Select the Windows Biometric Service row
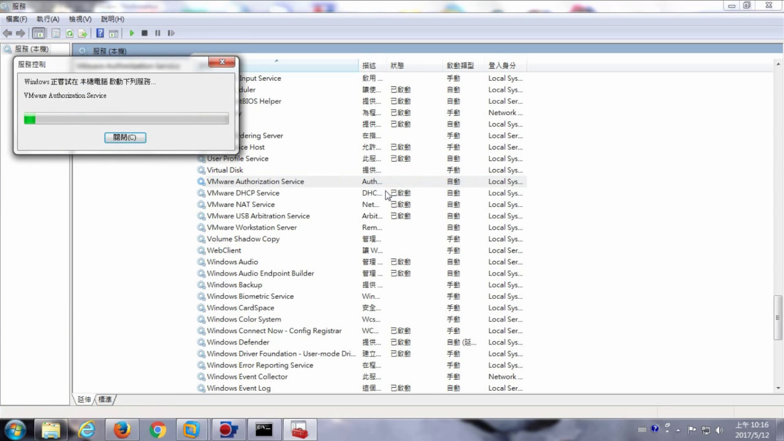Image resolution: width=784 pixels, height=441 pixels. [361, 296]
